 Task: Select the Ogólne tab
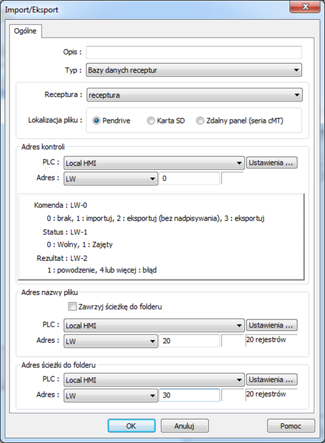[25, 31]
